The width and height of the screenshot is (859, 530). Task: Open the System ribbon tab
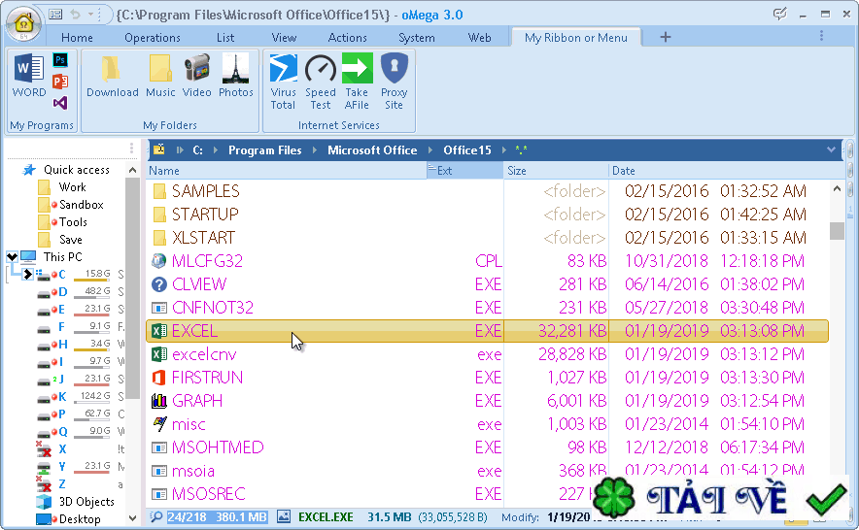[416, 38]
